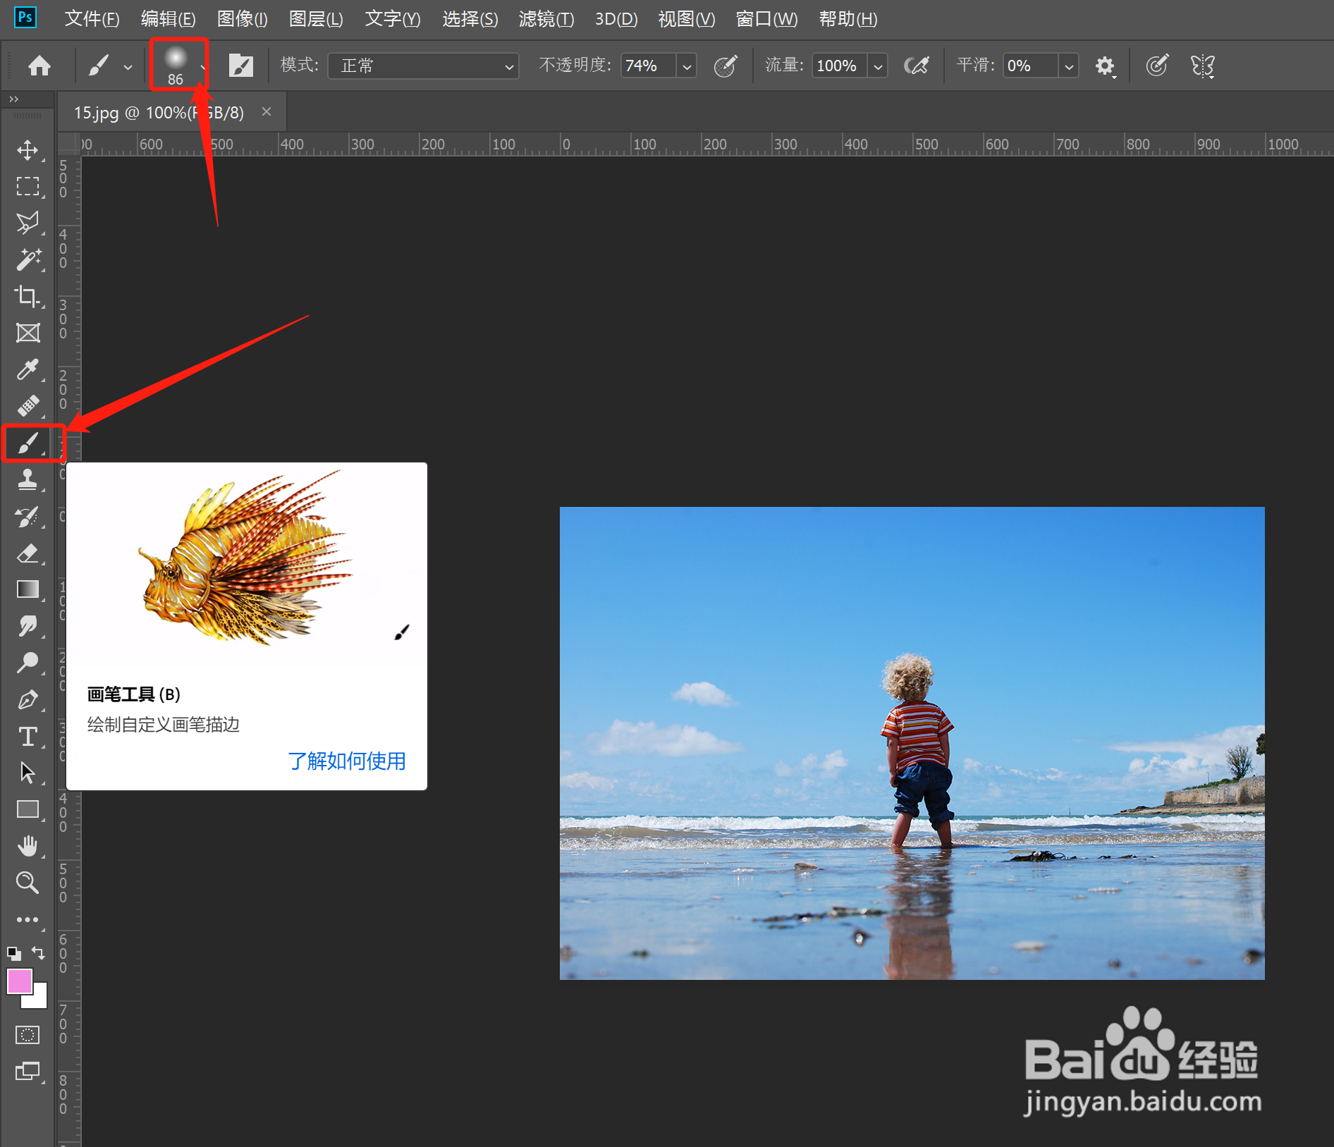This screenshot has height=1147, width=1334.
Task: Select the Rectangular Marquee tool
Action: (27, 186)
